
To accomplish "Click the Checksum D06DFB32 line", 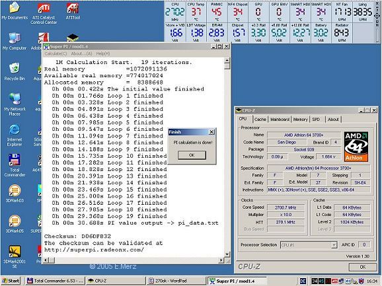I will (x=77, y=236).
